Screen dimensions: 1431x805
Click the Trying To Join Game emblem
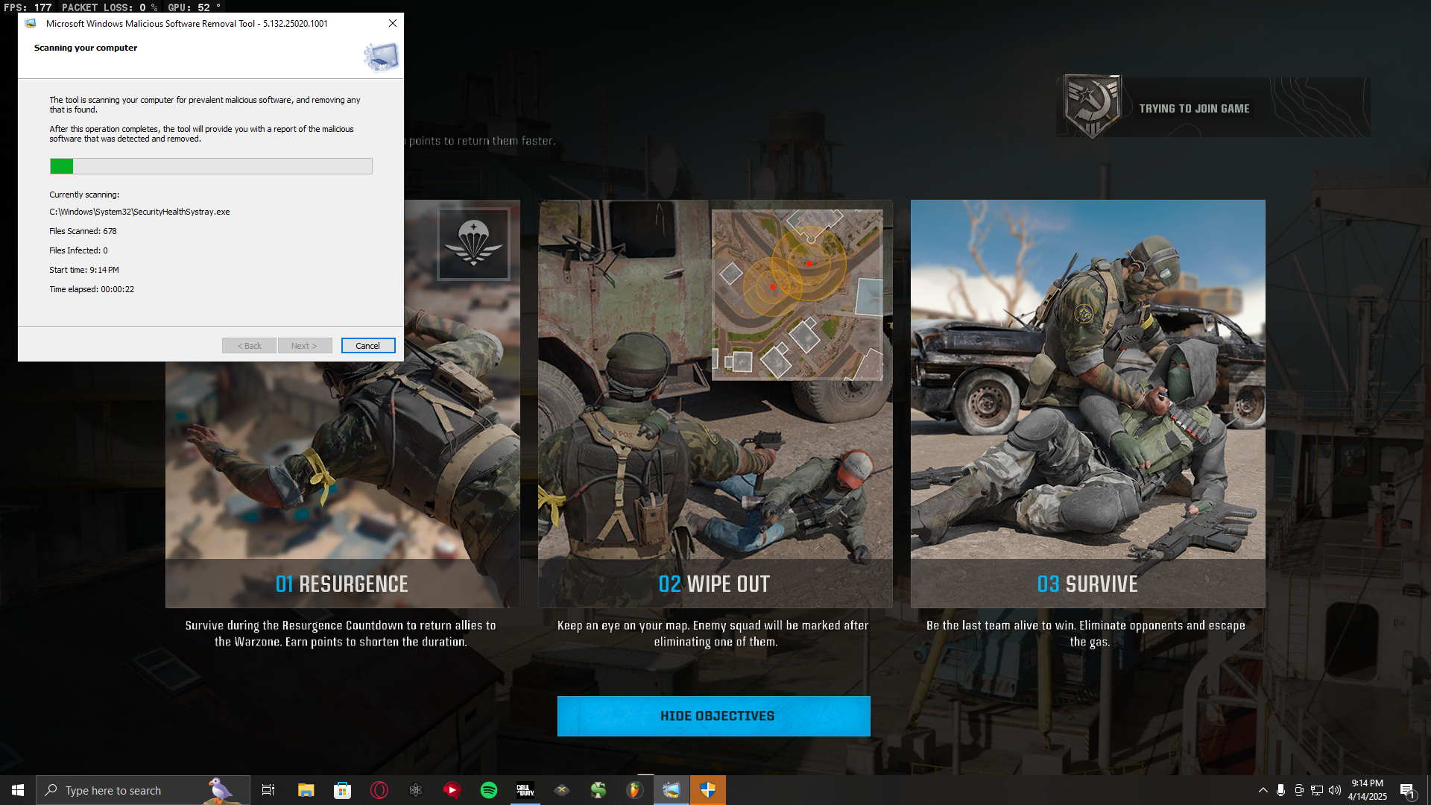1092,106
